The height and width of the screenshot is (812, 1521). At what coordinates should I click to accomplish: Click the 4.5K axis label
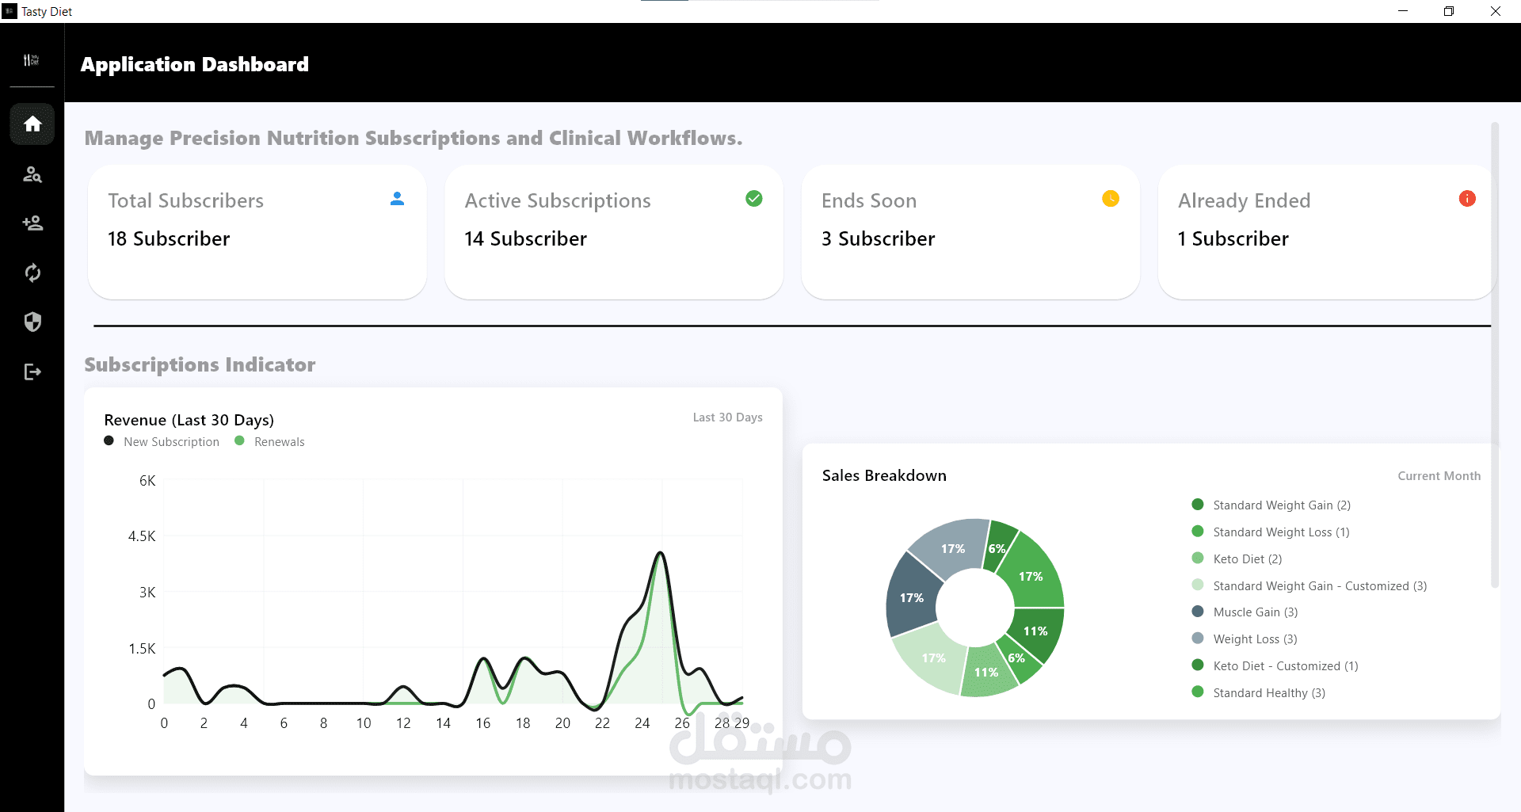(142, 536)
